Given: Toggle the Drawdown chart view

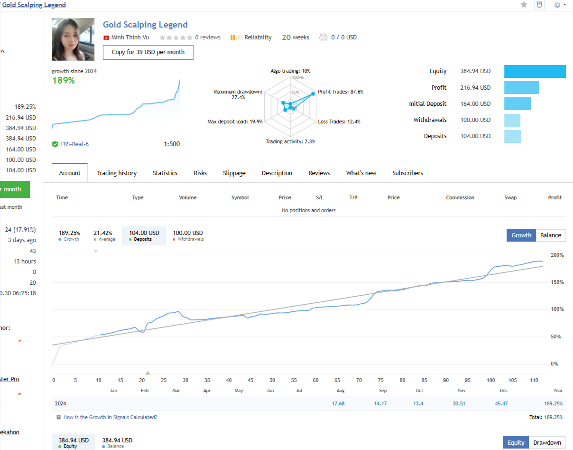Looking at the screenshot, I should (x=546, y=442).
